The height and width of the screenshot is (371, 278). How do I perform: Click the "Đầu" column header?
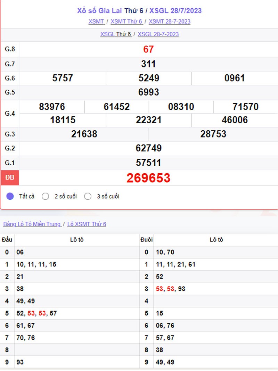7,240
